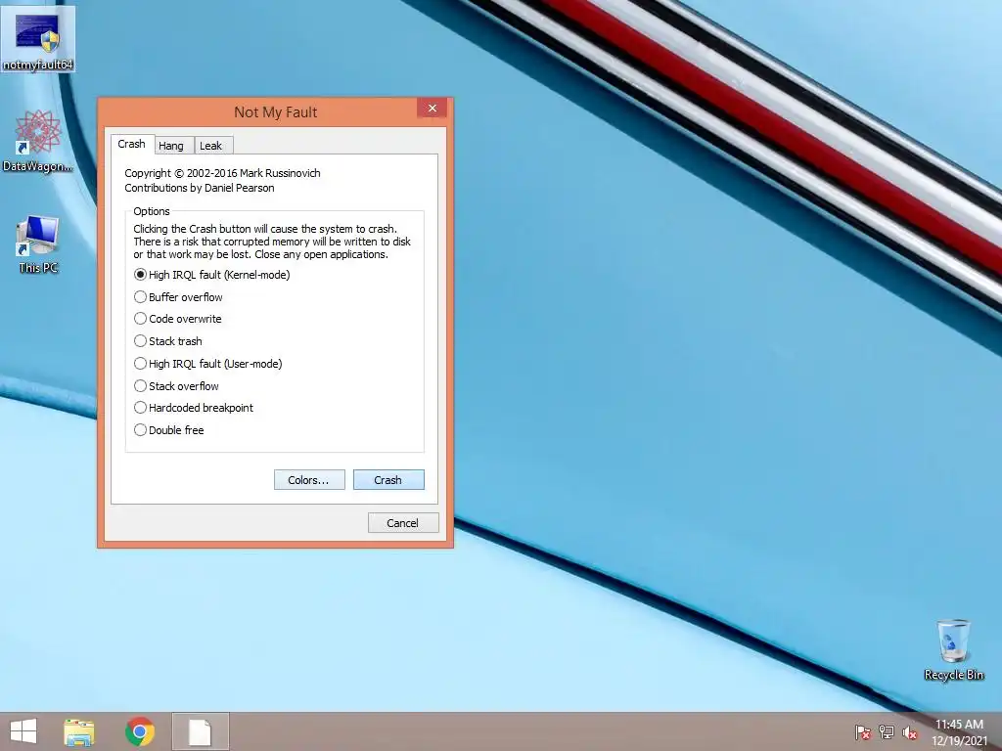Switch to the Crash tab
Image resolution: width=1002 pixels, height=751 pixels.
tap(132, 145)
